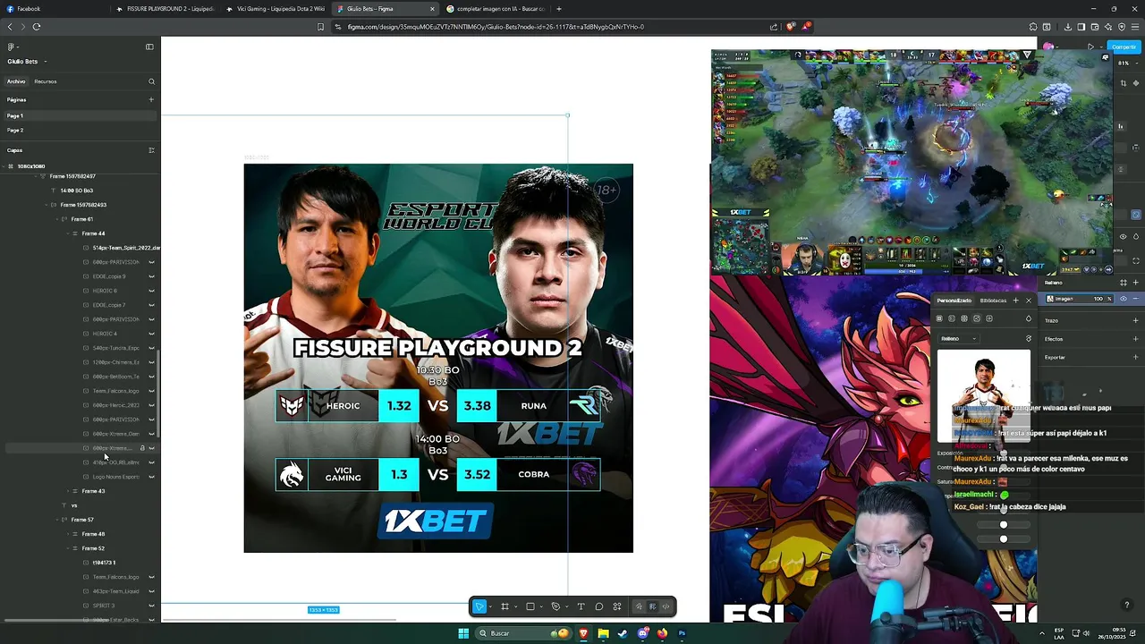Select the 14:00 BO Bo3 text layer
This screenshot has height=644, width=1145.
click(76, 191)
